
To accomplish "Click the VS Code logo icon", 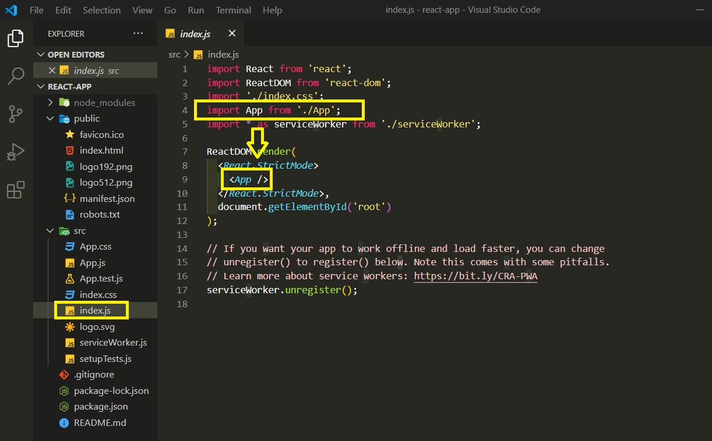I will (11, 10).
